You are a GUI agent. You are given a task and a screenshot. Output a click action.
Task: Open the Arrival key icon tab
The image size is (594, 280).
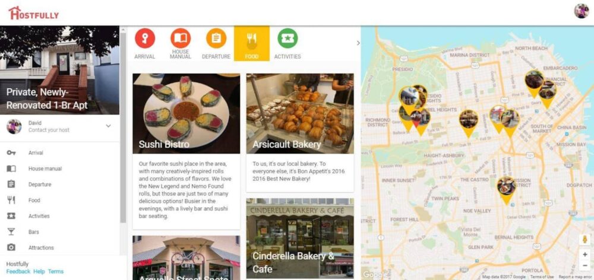point(145,38)
